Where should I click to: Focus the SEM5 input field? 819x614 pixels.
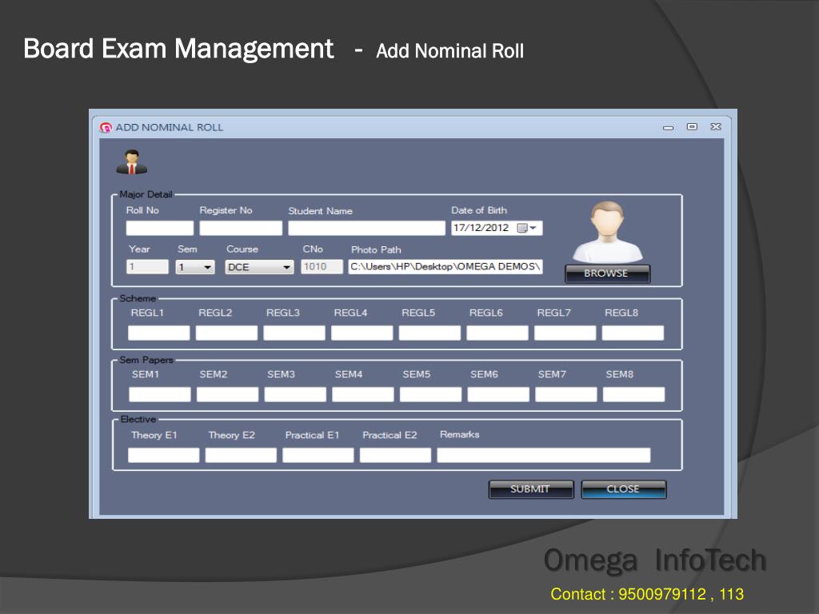pos(431,395)
